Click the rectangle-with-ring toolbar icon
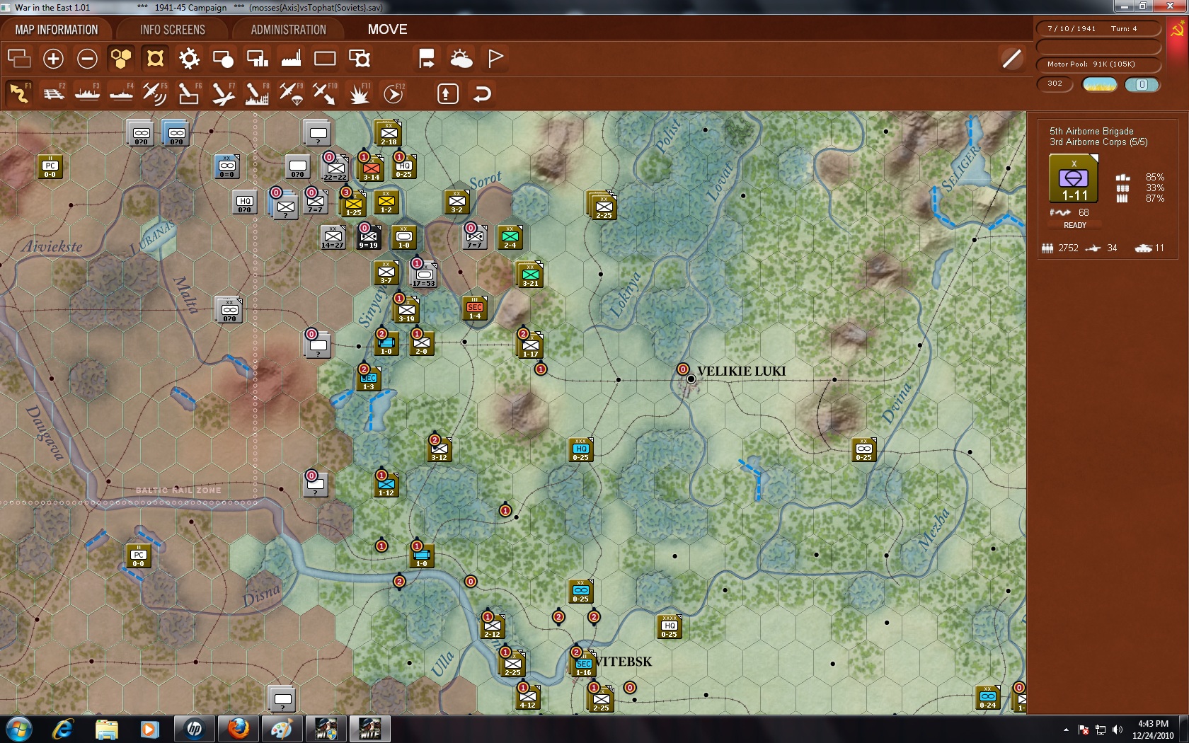Screen dimensions: 1189x743 tap(360, 59)
